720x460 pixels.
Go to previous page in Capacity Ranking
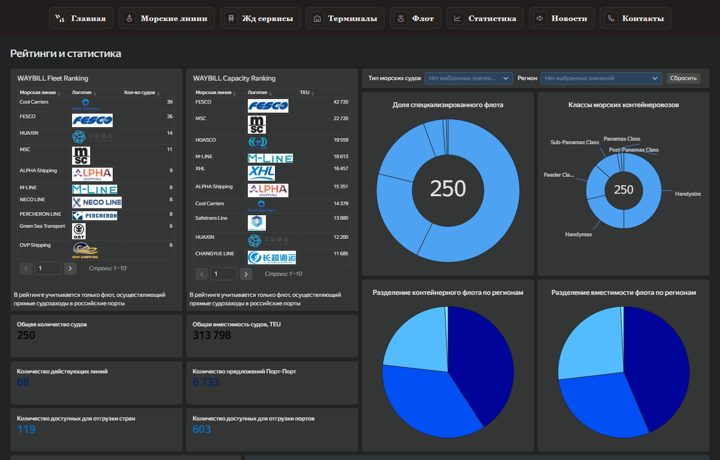click(x=202, y=274)
